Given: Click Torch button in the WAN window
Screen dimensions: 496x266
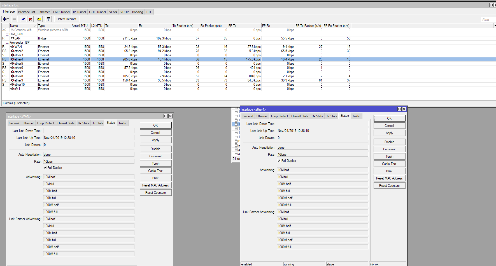Looking at the screenshot, I should [155, 164].
